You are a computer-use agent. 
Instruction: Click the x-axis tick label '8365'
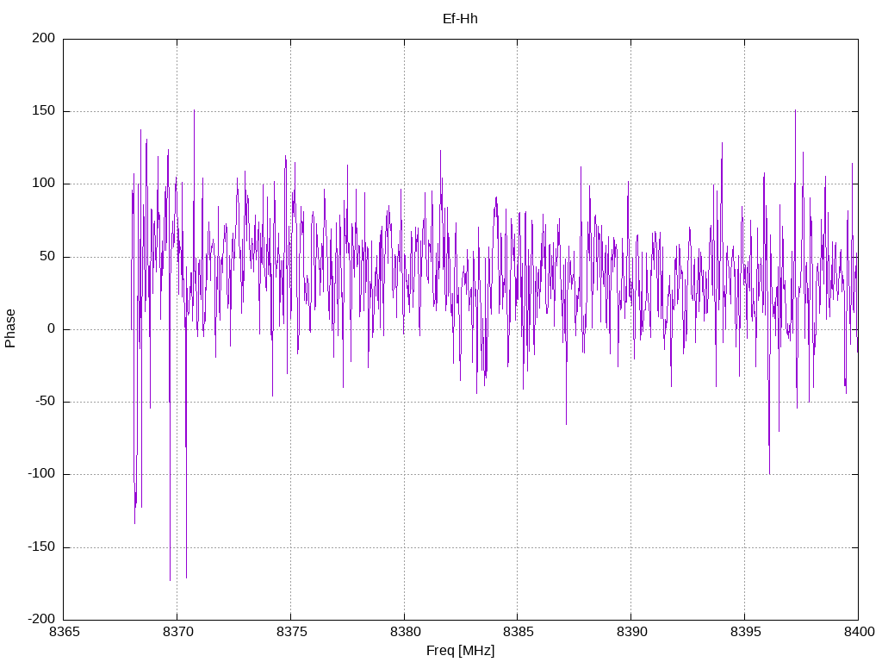coord(65,632)
